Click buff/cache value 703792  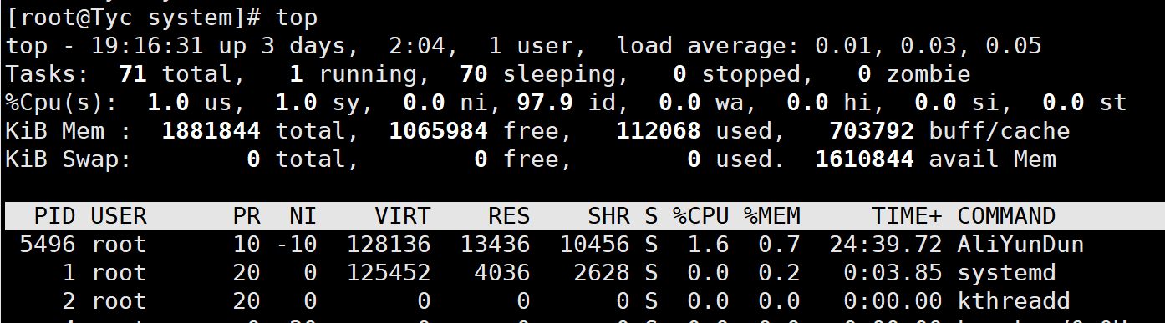(872, 131)
